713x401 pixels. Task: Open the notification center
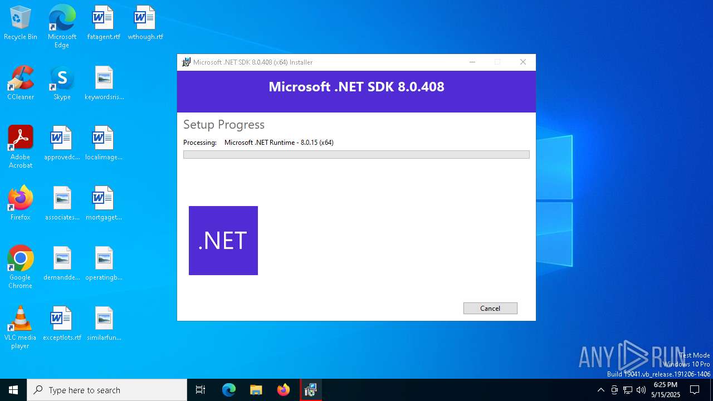pyautogui.click(x=695, y=390)
